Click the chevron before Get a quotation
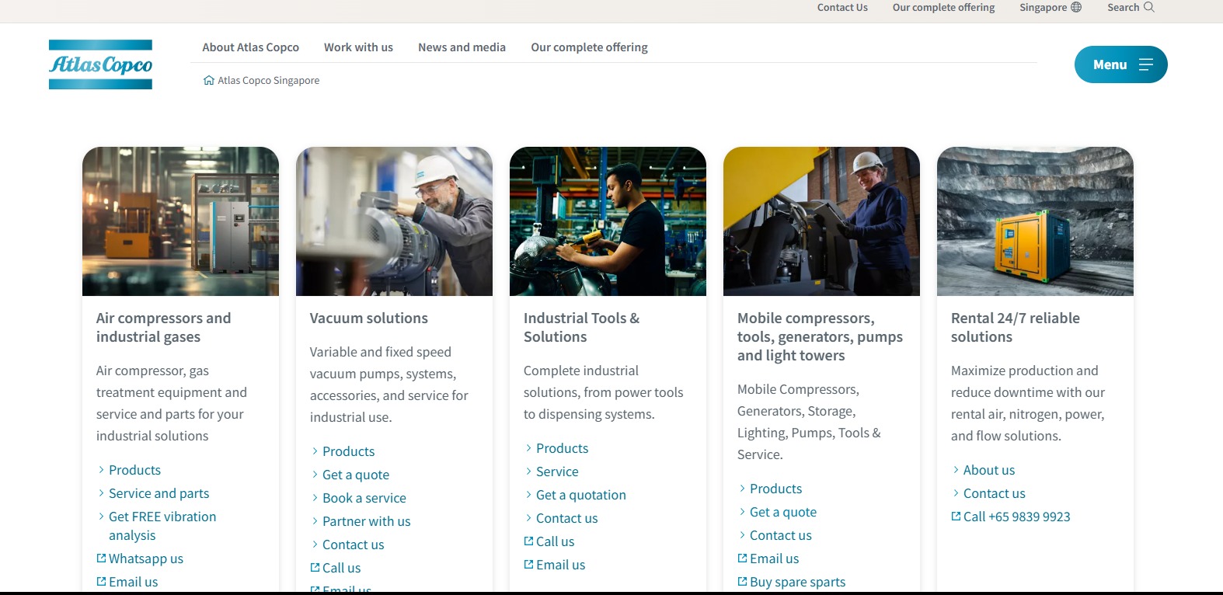 coord(528,495)
